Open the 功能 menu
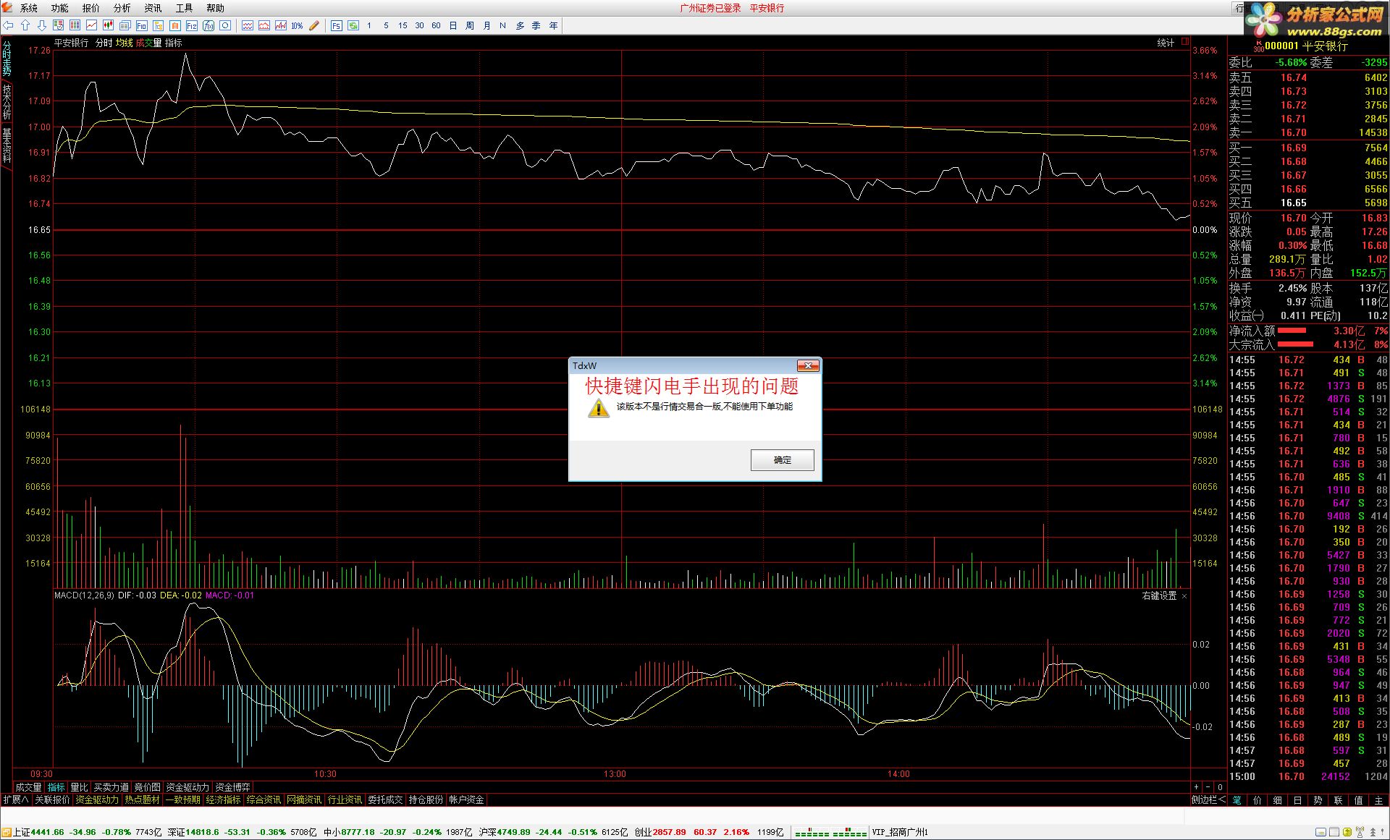Viewport: 1390px width, 840px height. pos(60,8)
